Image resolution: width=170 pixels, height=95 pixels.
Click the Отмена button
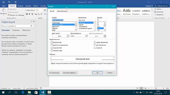tap(110, 73)
